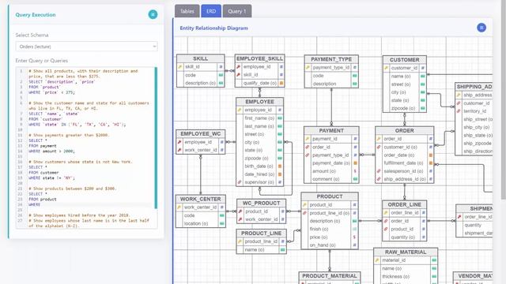Open the Select Schema dropdown
Screen dimensions: 506x284
coord(86,47)
